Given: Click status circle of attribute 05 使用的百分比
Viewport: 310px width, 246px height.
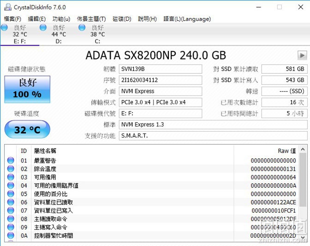Looking at the screenshot, I should (11, 194).
